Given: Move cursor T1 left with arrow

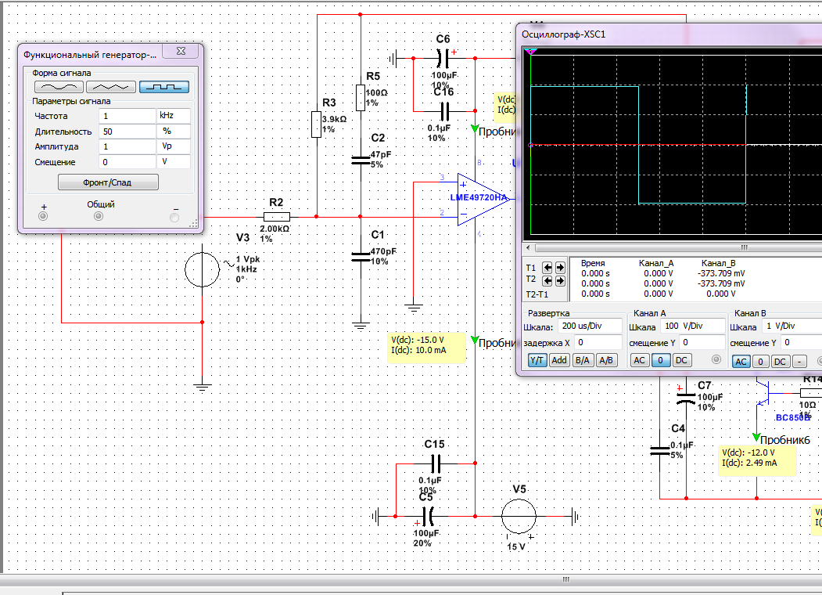Looking at the screenshot, I should click(x=547, y=267).
